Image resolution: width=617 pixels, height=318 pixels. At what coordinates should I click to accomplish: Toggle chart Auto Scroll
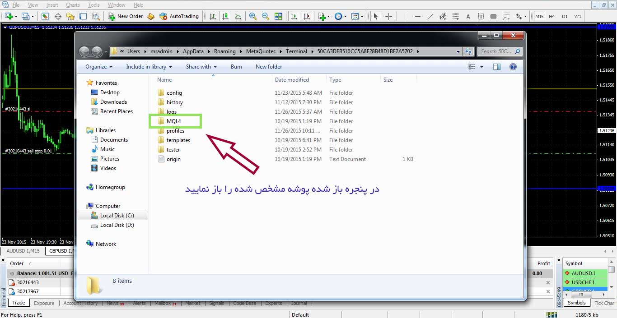(294, 16)
